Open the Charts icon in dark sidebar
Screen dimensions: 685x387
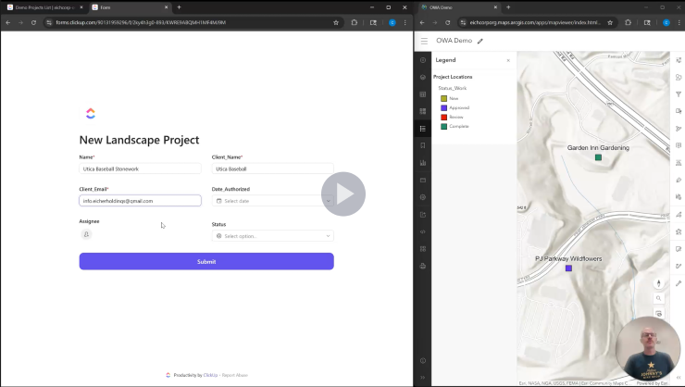pyautogui.click(x=422, y=163)
